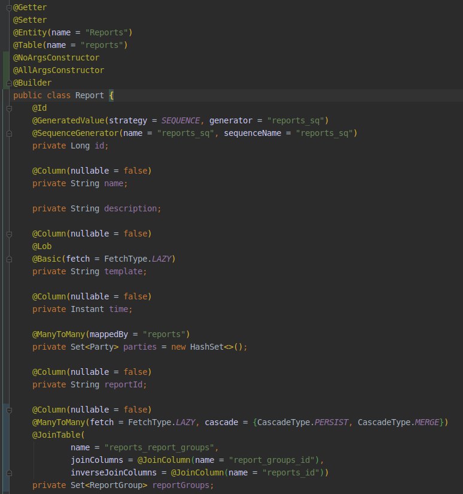463x494 pixels.
Task: Click the Instant type
Action: pos(87,310)
